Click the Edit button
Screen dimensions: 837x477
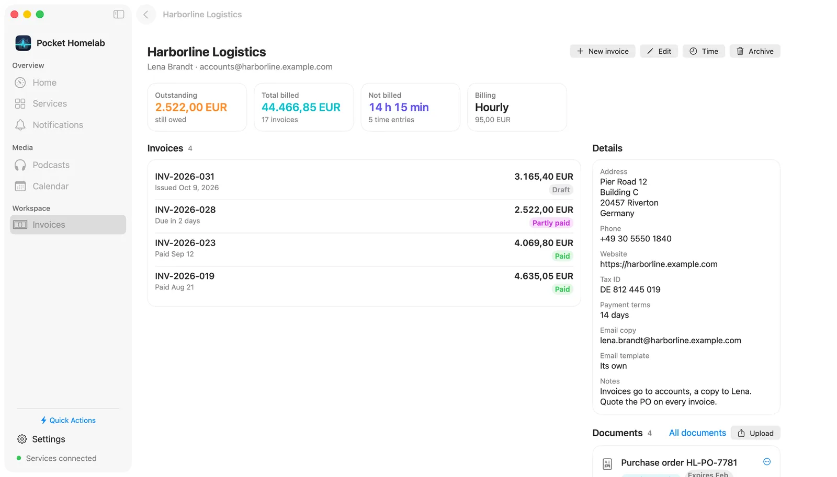coord(659,51)
